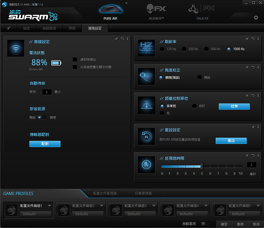Open the 配置文件管理器 tab
The height and width of the screenshot is (228, 264).
(x=105, y=193)
